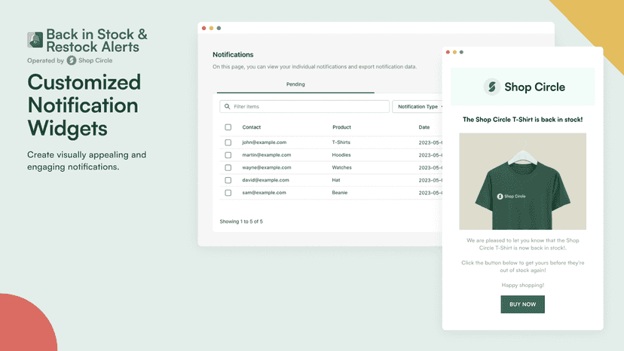Click the Back in Stock app bell icon

[x=35, y=40]
